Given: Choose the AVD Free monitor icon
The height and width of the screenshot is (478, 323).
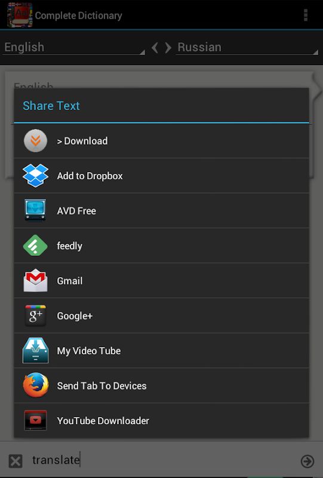Looking at the screenshot, I should tap(35, 210).
